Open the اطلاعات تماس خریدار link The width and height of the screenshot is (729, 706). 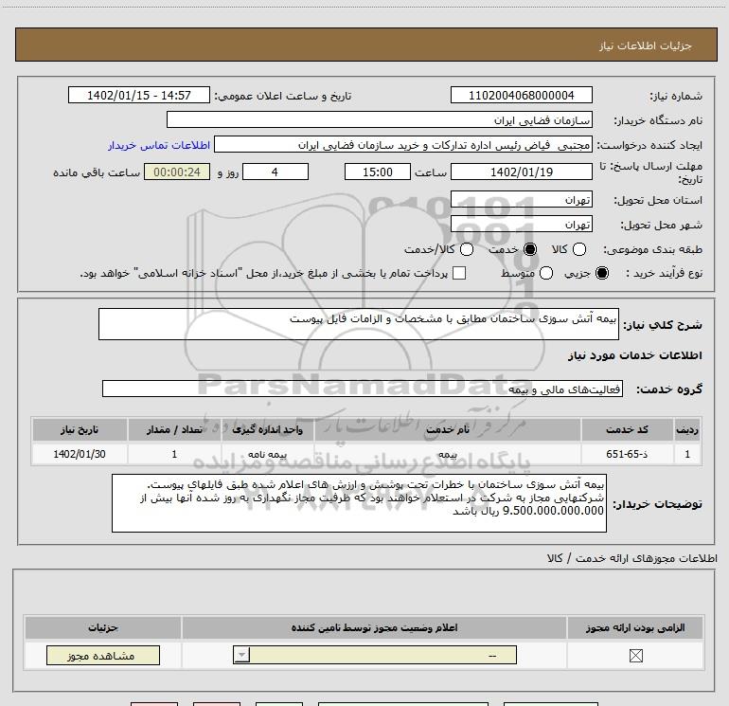coord(159,145)
